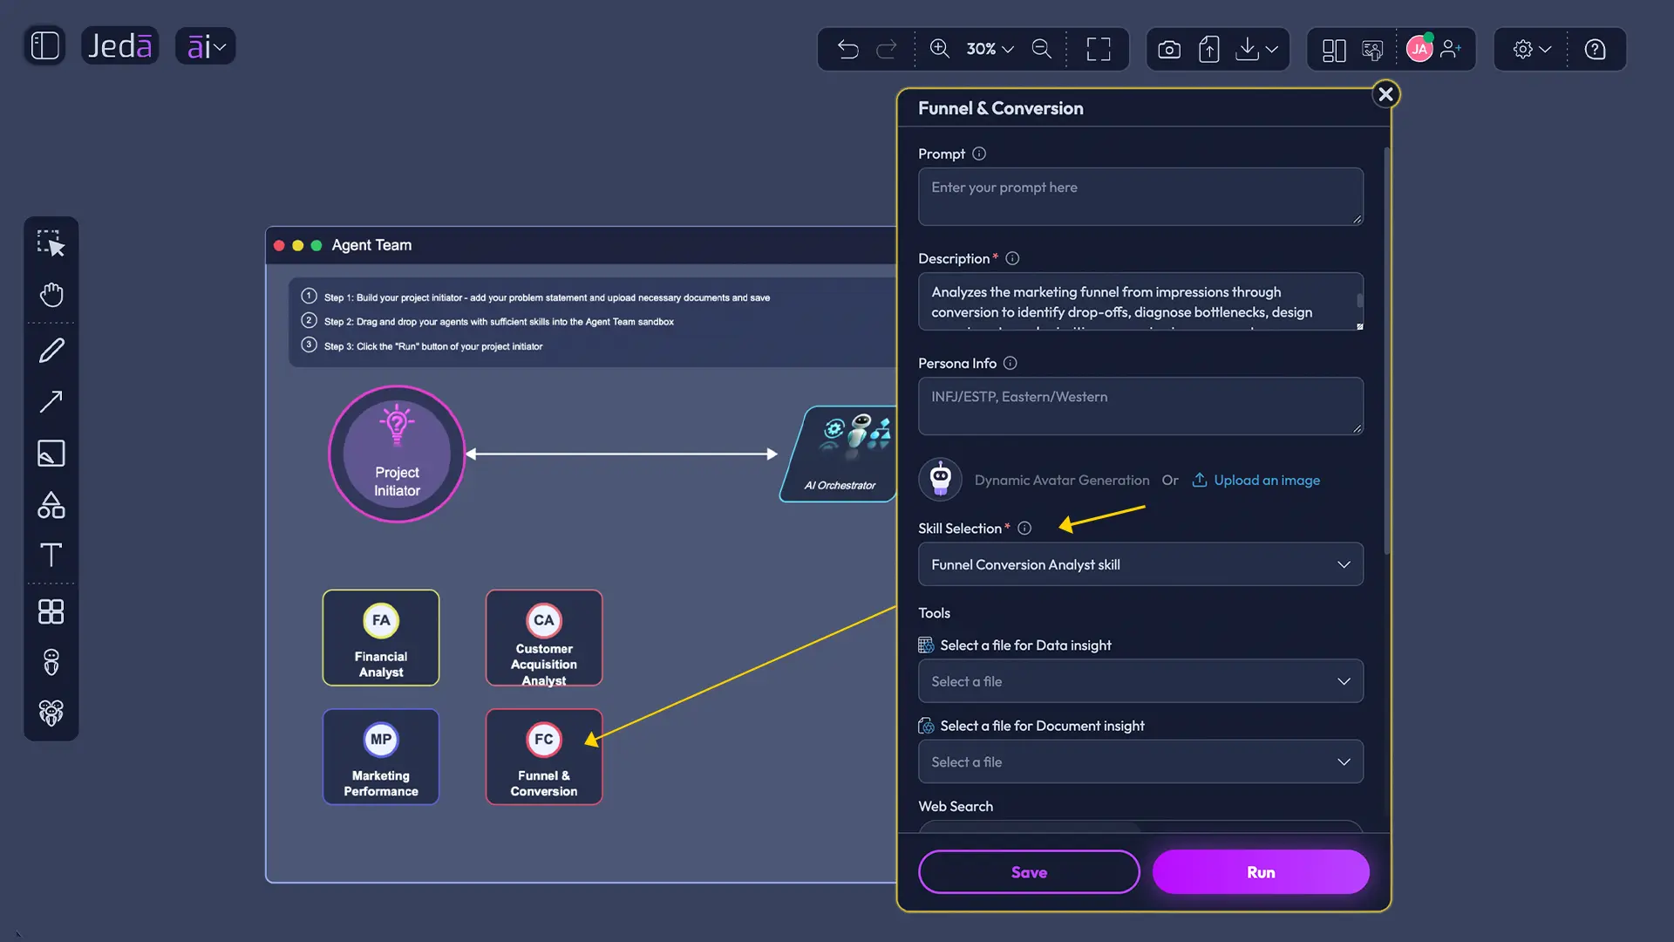Screen dimensions: 1674x942
Task: Zoom in on the canvas
Action: (x=939, y=49)
